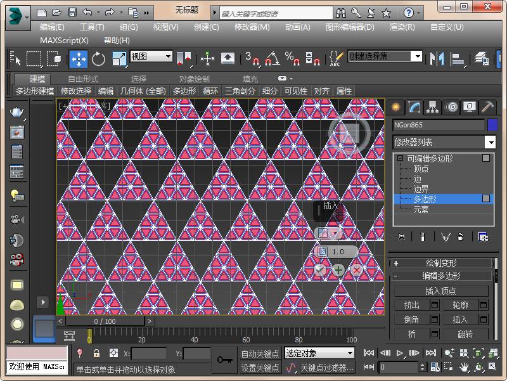Image resolution: width=507 pixels, height=381 pixels.
Task: Click the Align tool icon
Action: [458, 59]
